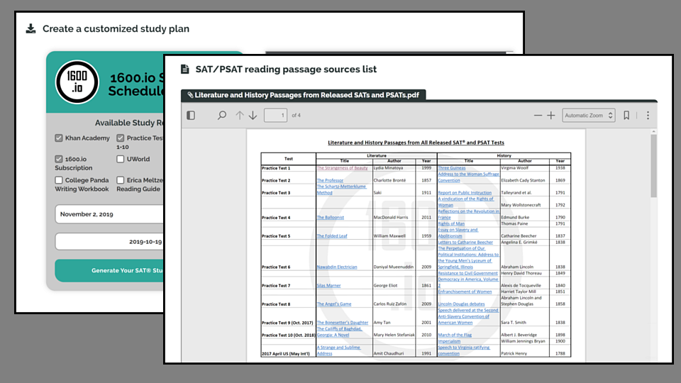This screenshot has height=383, width=681.
Task: Zoom out of the PDF
Action: (x=538, y=116)
